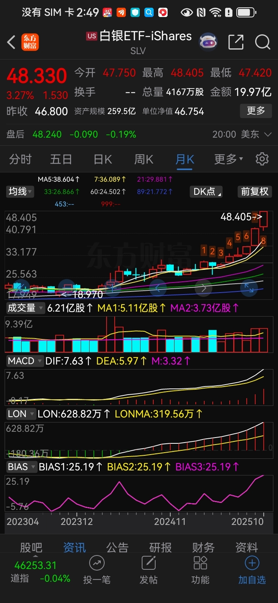
Task: Expand BIAS indicator selector
Action: tap(22, 467)
